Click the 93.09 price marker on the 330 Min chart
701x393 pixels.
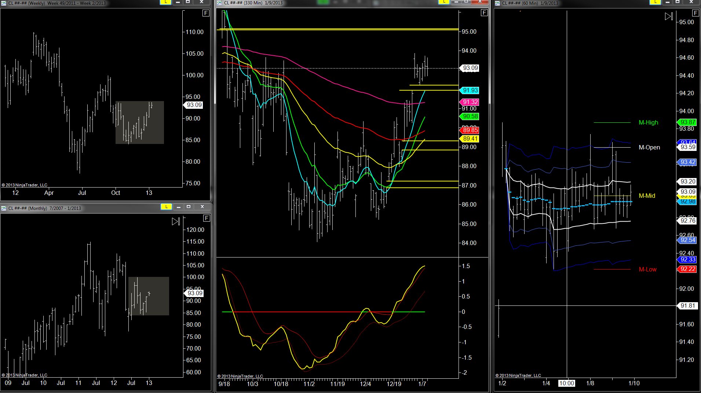(x=470, y=68)
